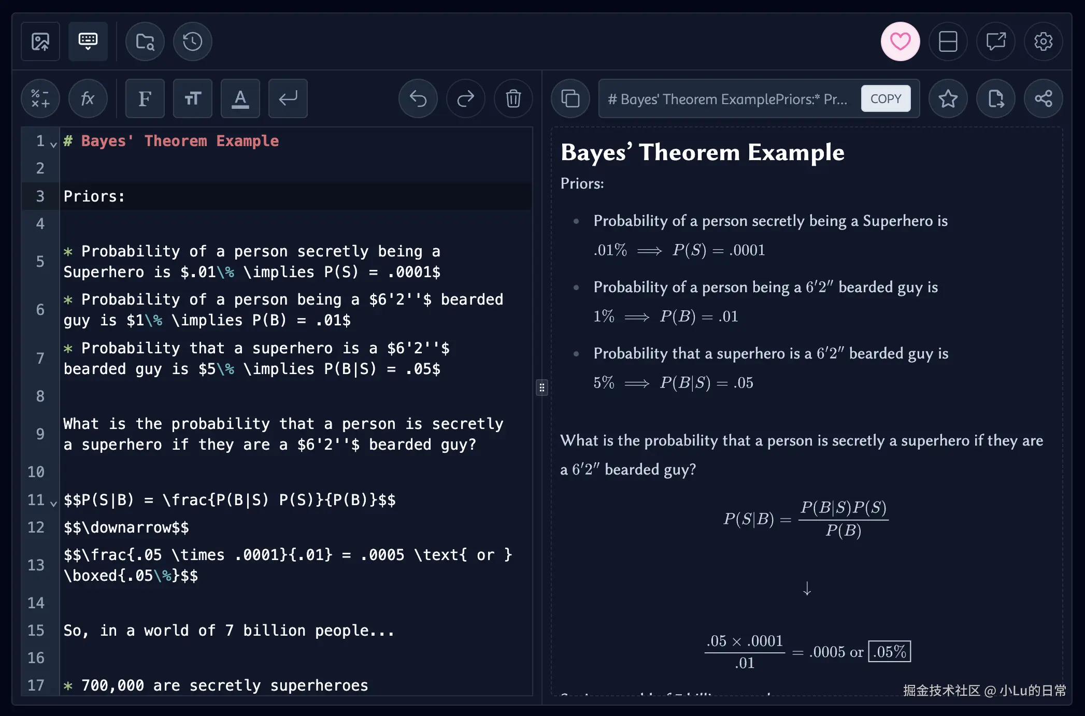Click the image upload icon
Viewport: 1085px width, 716px height.
pyautogui.click(x=40, y=41)
